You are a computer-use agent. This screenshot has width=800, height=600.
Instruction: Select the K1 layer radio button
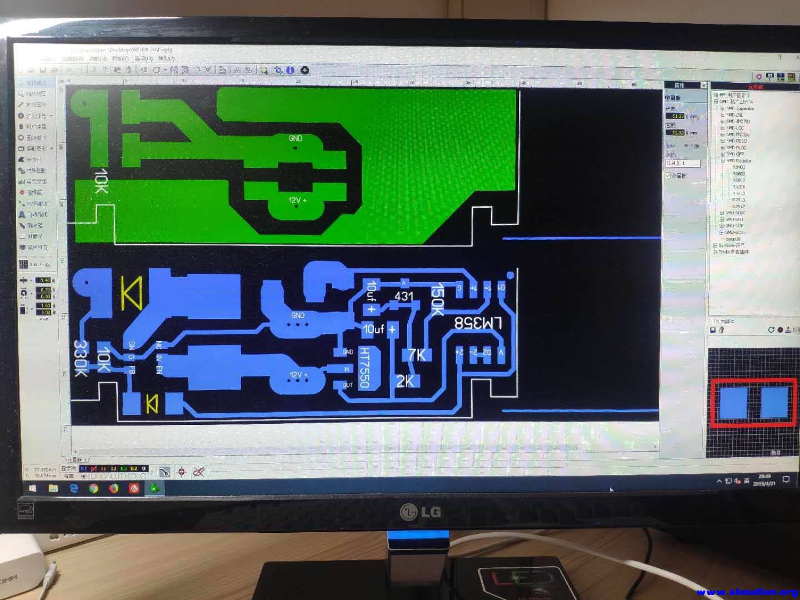coord(84,476)
